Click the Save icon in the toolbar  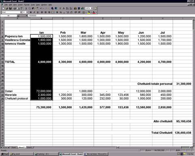coord(10,9)
